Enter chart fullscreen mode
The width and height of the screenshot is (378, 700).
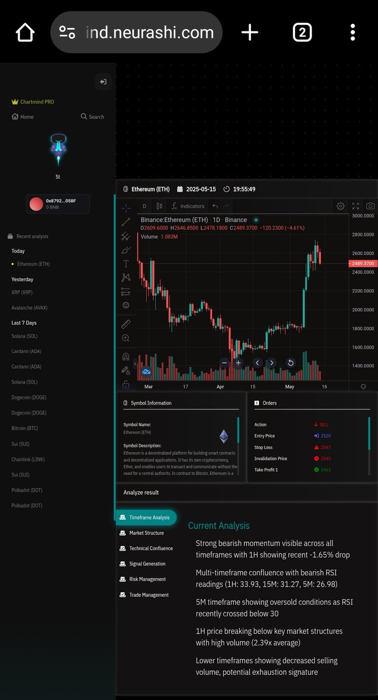tap(355, 206)
